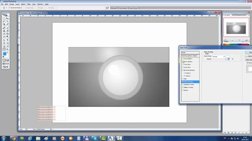This screenshot has height=141, width=252.
Task: Select the History Brush tool
Action: point(7,31)
